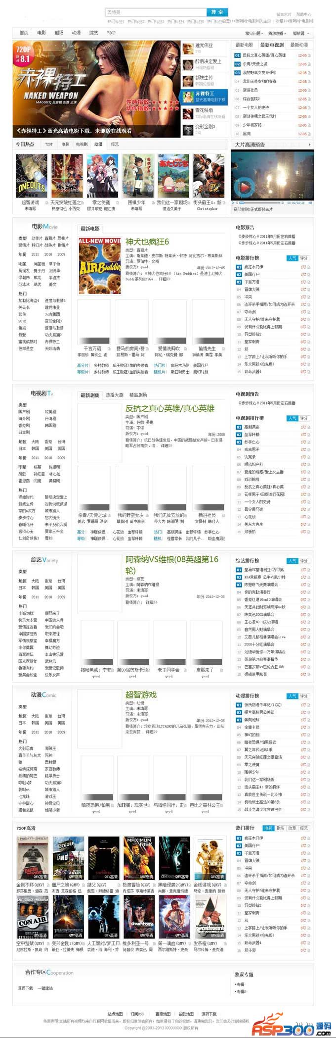Click the 建党伟业 thumbnail in the featured slider list
336x1038 pixels.
pyautogui.click(x=187, y=48)
